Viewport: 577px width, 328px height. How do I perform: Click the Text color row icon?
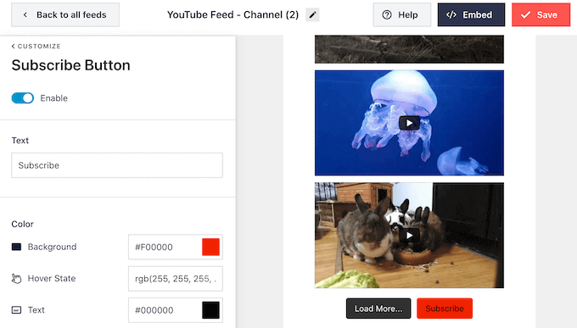[16, 310]
